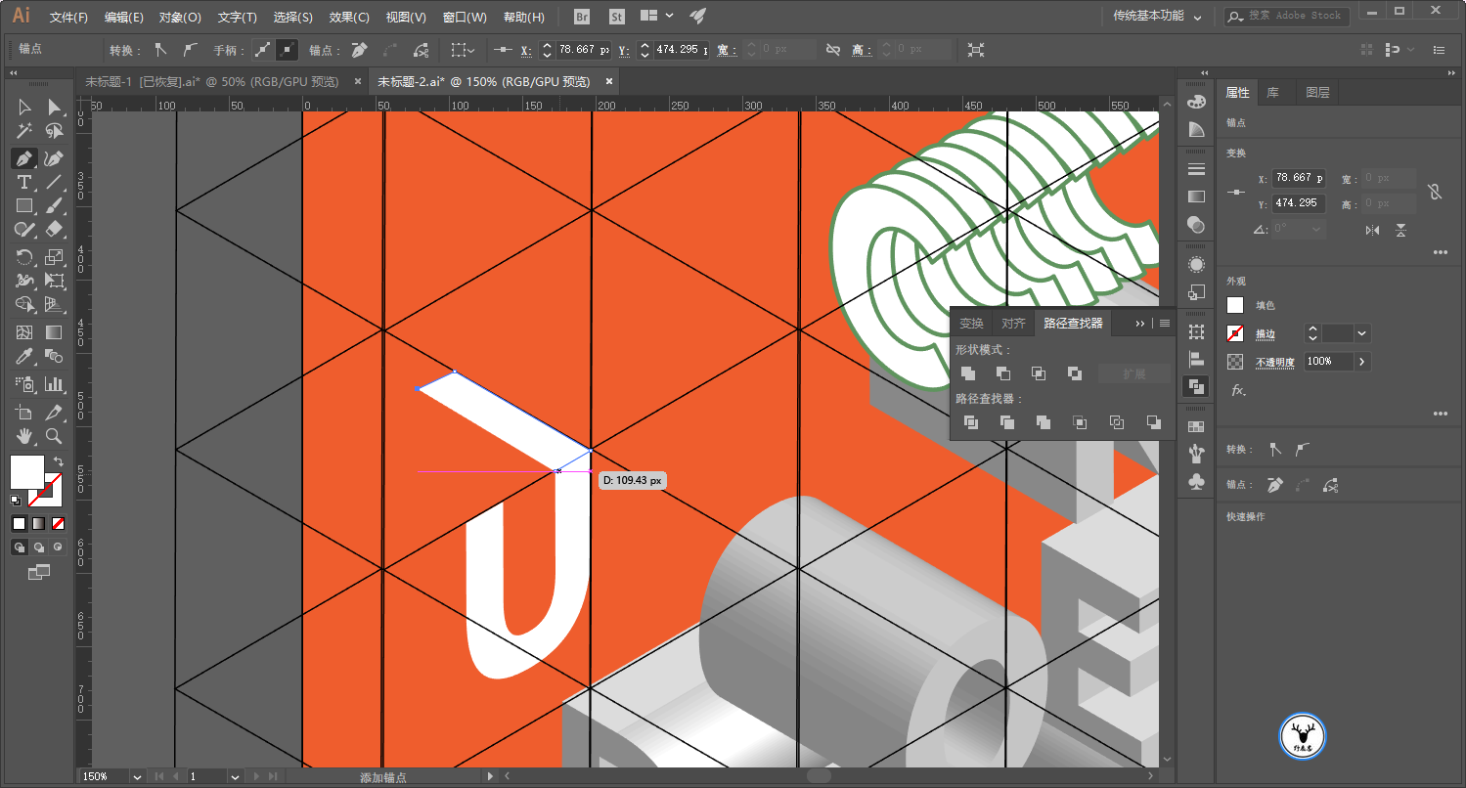Toggle constrain width and height link

[1435, 191]
